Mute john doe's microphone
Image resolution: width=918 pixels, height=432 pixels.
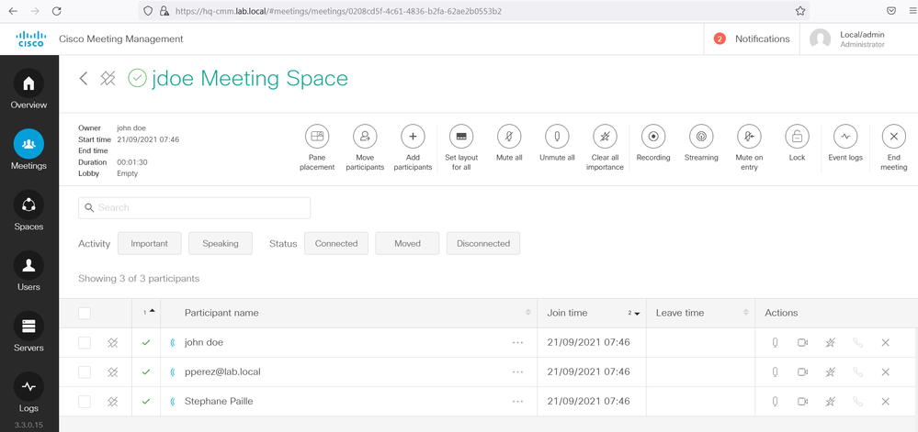click(x=775, y=342)
